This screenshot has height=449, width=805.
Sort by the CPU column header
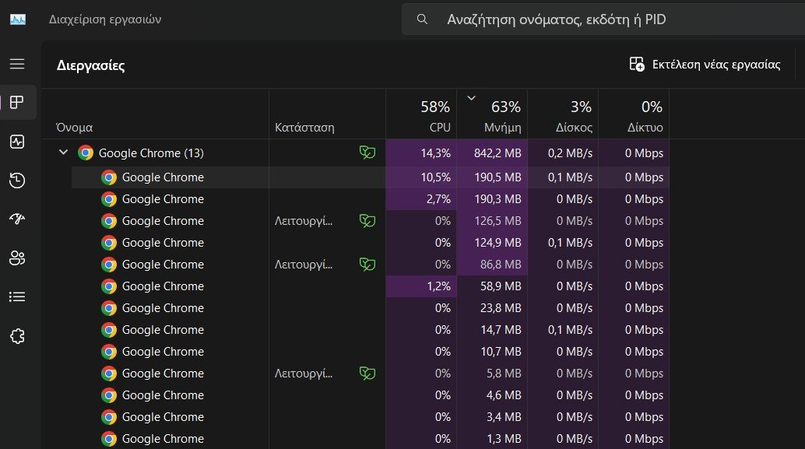coord(421,114)
